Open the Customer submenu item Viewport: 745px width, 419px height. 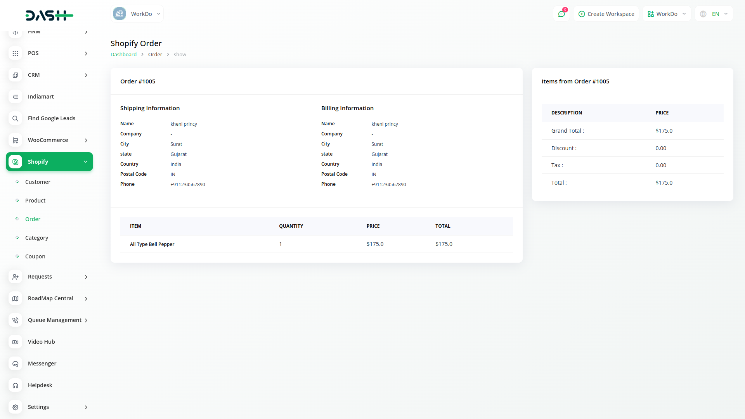(38, 182)
